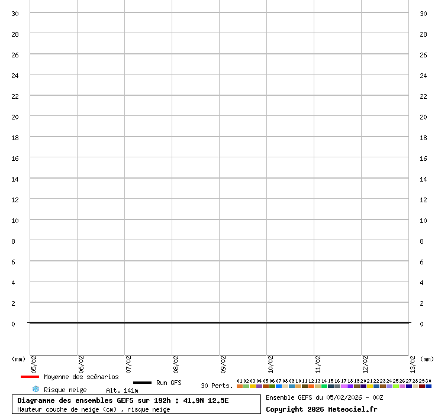Click the Moyenne des scénarios legend text
Viewport: 438px width, 414px height.
point(81,377)
